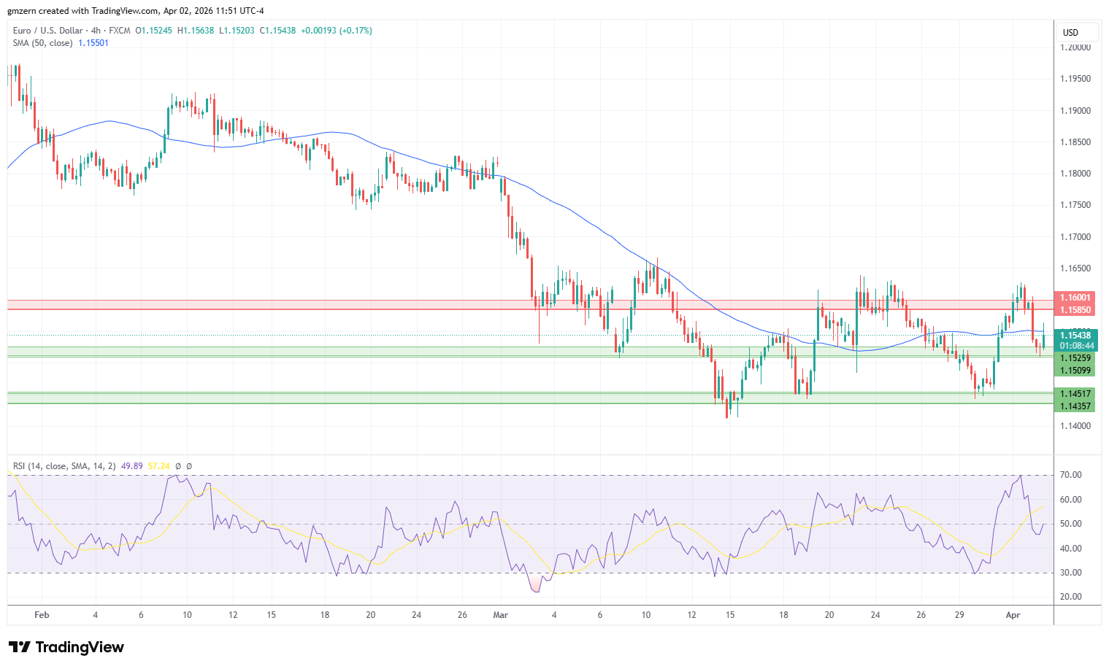The width and height of the screenshot is (1109, 669).
Task: Click the Feb label on time axis
Action: point(42,615)
